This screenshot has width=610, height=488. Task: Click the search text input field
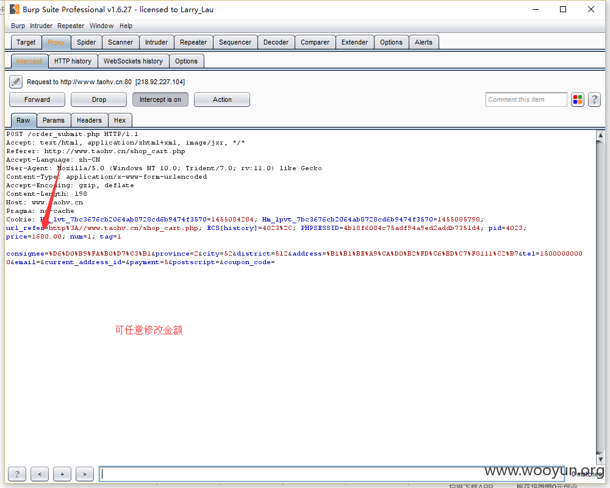pyautogui.click(x=331, y=474)
